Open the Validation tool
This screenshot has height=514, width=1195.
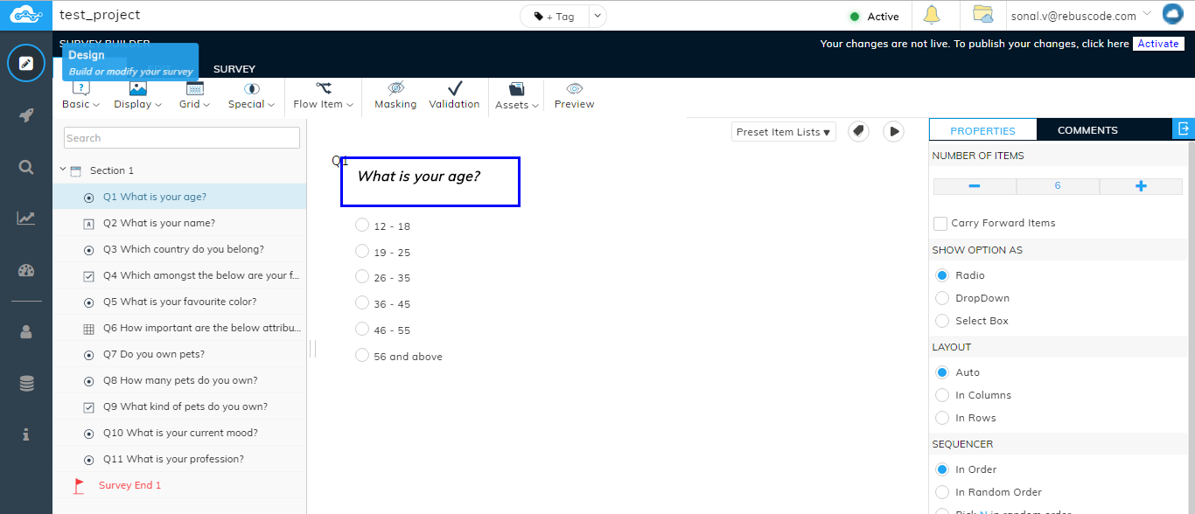pyautogui.click(x=454, y=95)
